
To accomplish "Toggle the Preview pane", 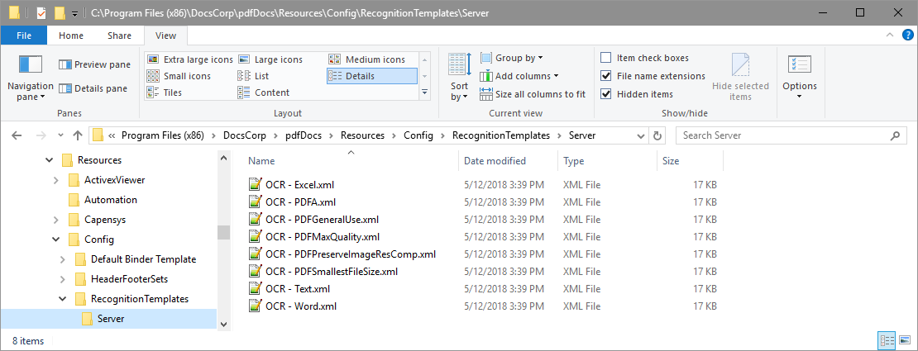I will 95,64.
